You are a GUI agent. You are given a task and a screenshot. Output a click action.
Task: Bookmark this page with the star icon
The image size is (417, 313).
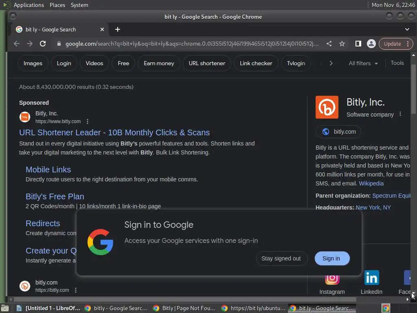pyautogui.click(x=342, y=44)
